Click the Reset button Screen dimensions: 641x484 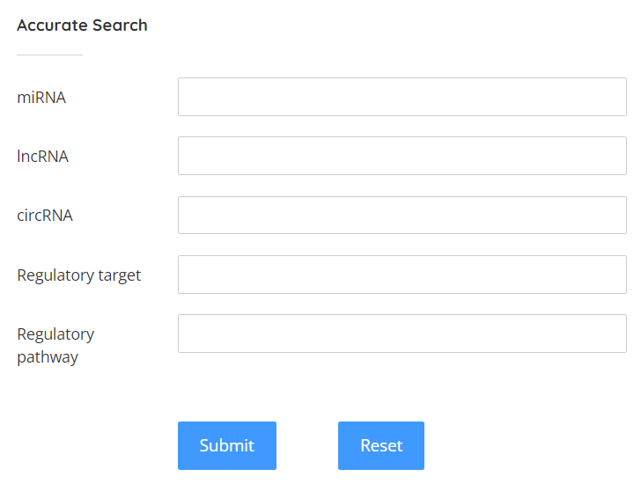[x=381, y=445]
